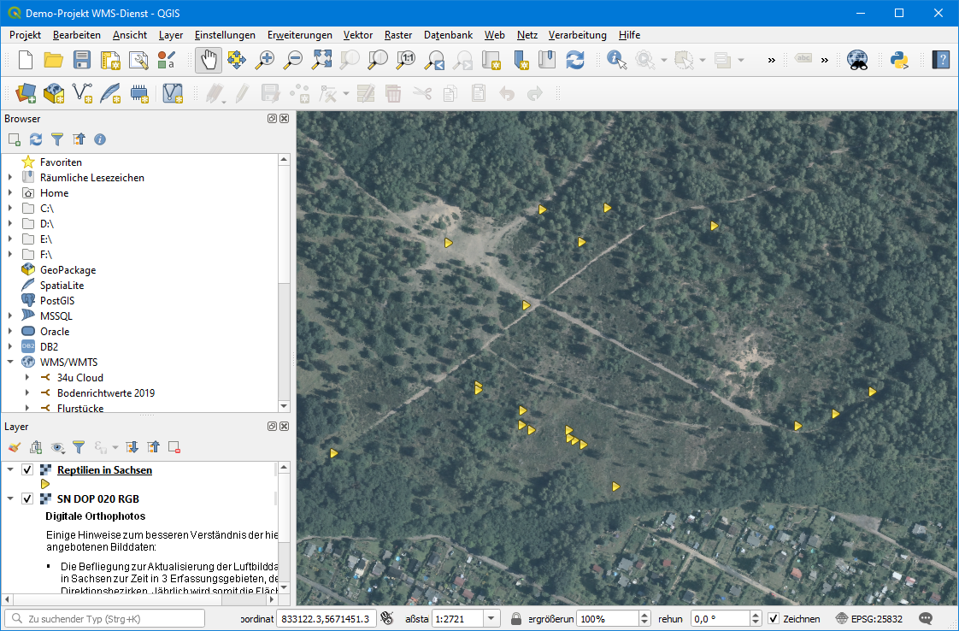Click the Zoom In magnifier tool
The image size is (959, 631).
tap(266, 60)
